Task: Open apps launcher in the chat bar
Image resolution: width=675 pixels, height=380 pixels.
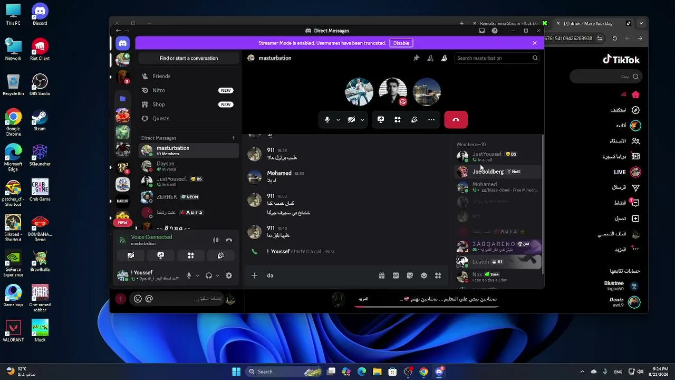Action: (x=438, y=275)
